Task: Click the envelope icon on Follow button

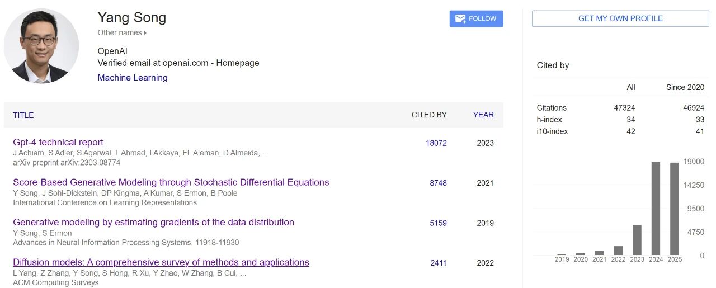Action: click(460, 18)
